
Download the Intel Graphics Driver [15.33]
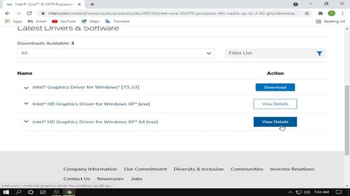pyautogui.click(x=275, y=87)
